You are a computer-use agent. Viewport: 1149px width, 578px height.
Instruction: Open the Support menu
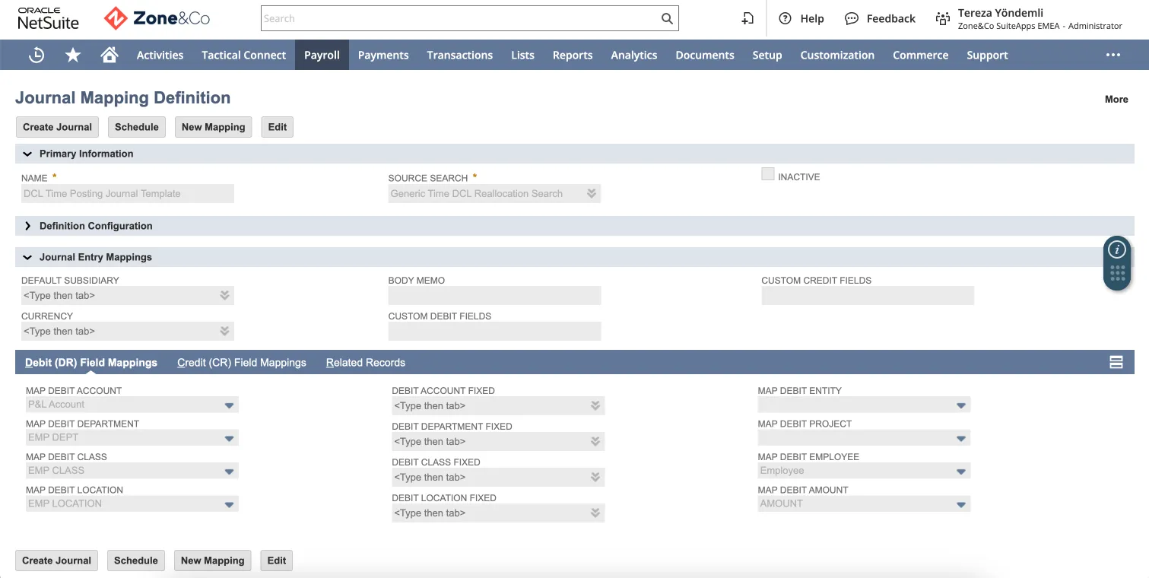(987, 55)
